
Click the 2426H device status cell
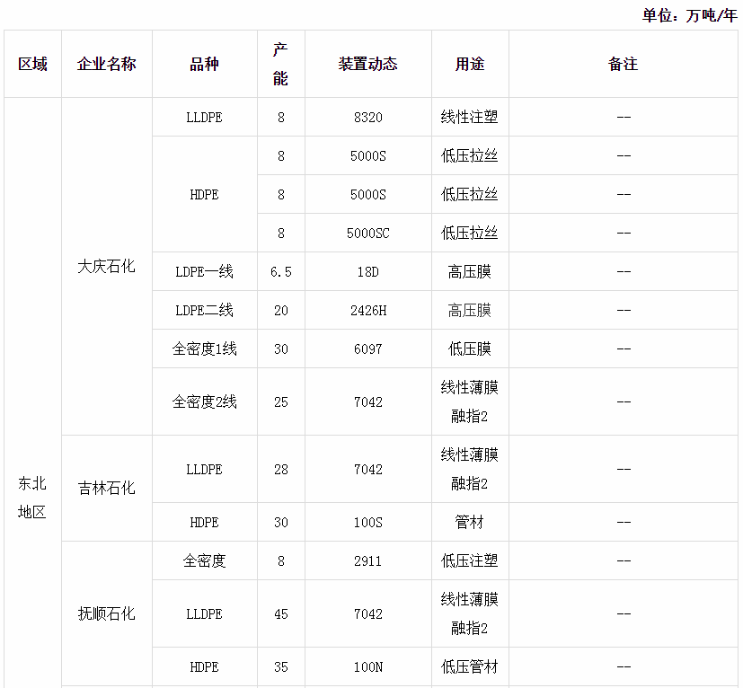367,311
